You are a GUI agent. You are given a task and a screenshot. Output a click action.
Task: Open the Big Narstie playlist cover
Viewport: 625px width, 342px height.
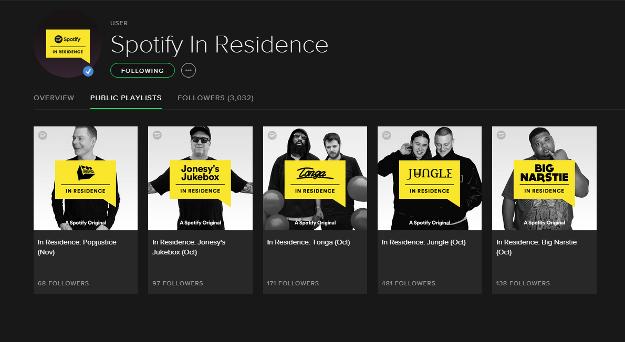545,178
